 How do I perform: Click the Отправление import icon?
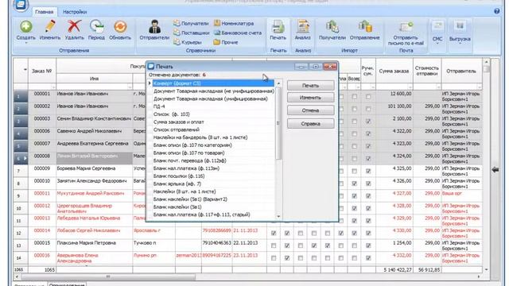pyautogui.click(x=365, y=26)
